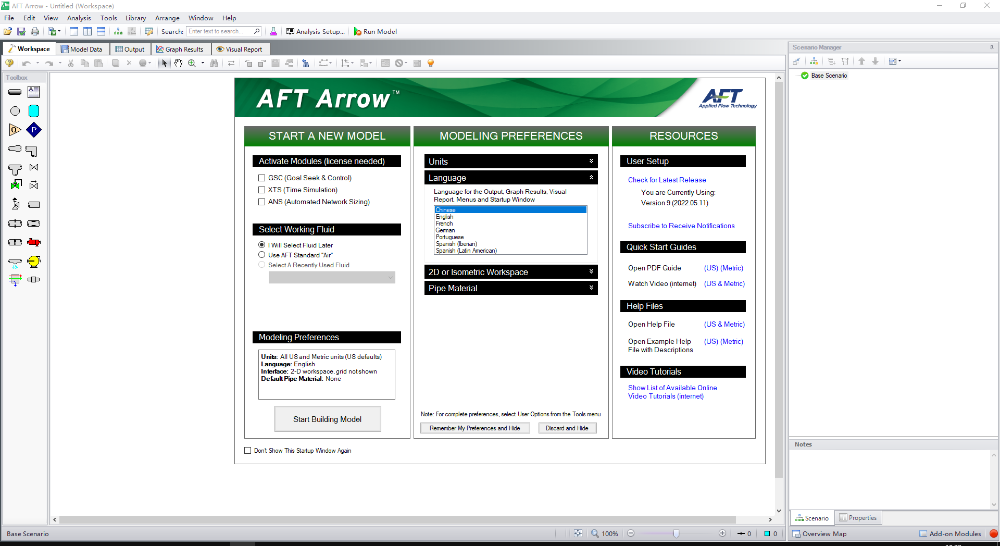
Task: Click the zoom-to-fit icon in status bar
Action: point(578,533)
